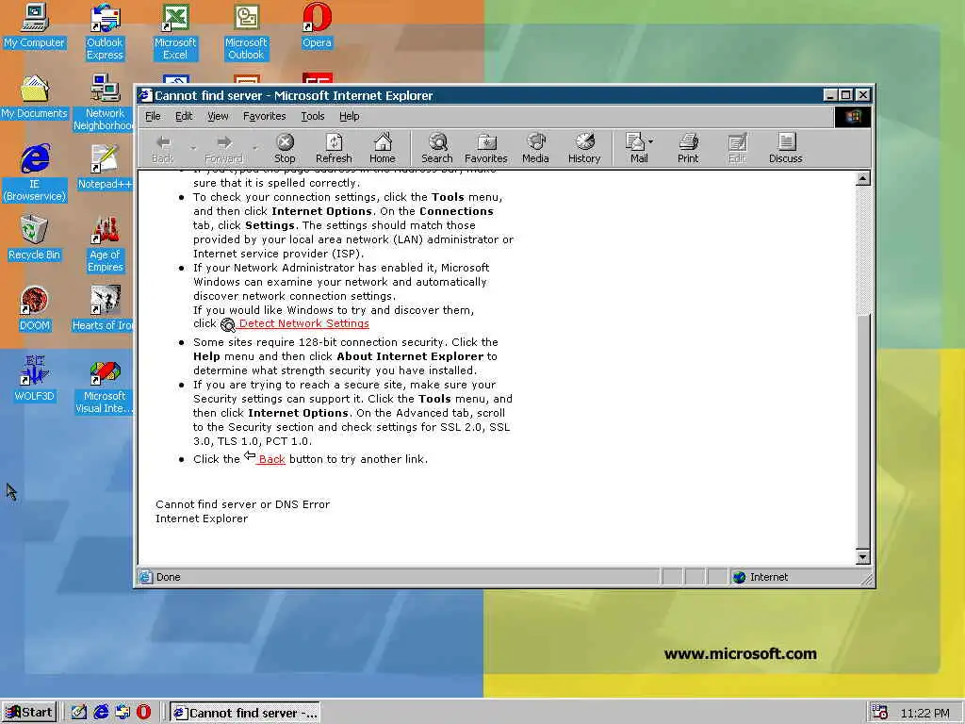Open the Help menu
The width and height of the screenshot is (965, 724).
(349, 116)
